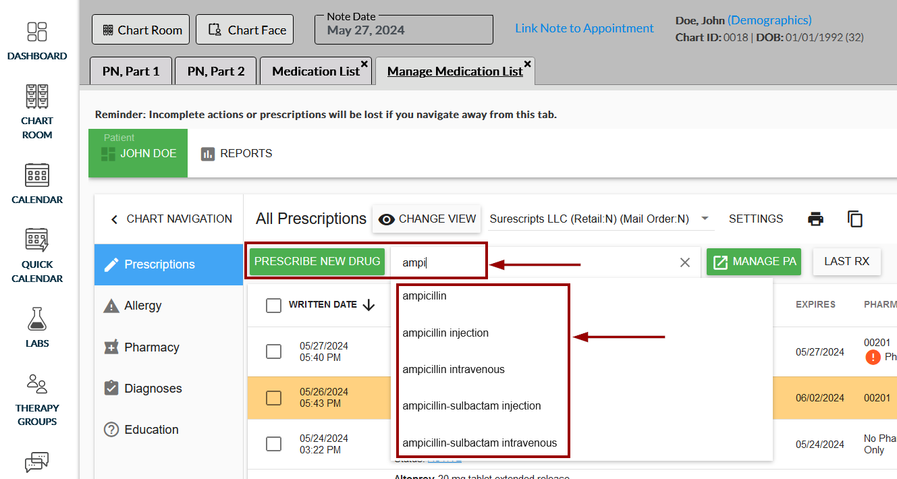897x479 pixels.
Task: Open the Dashboard sidebar icon
Action: (37, 32)
